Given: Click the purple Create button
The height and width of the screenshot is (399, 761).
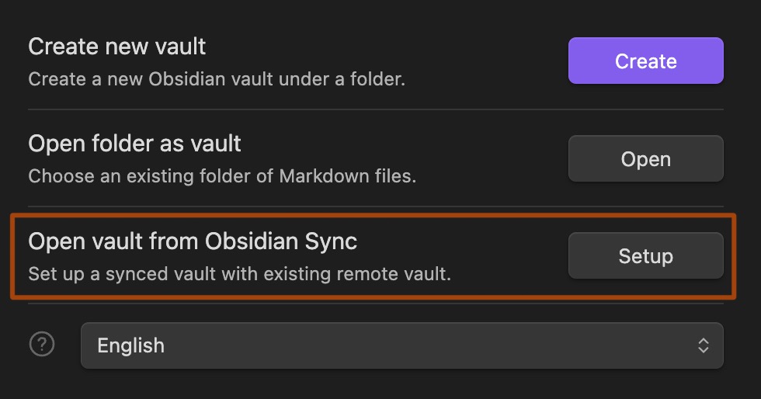Looking at the screenshot, I should click(x=646, y=61).
